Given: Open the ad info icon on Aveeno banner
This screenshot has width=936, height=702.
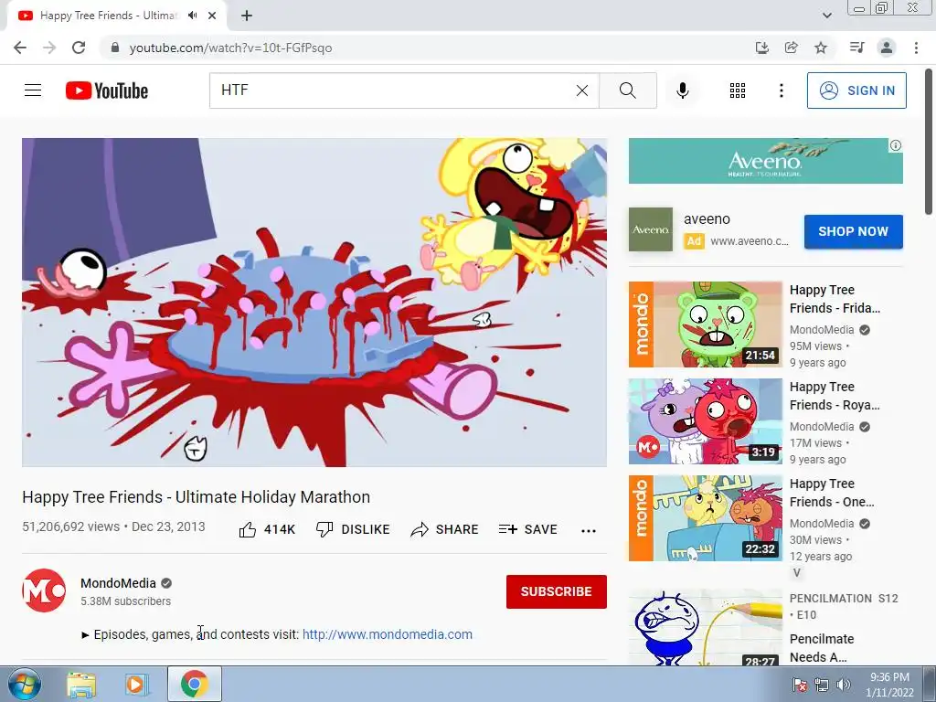Looking at the screenshot, I should coord(896,145).
